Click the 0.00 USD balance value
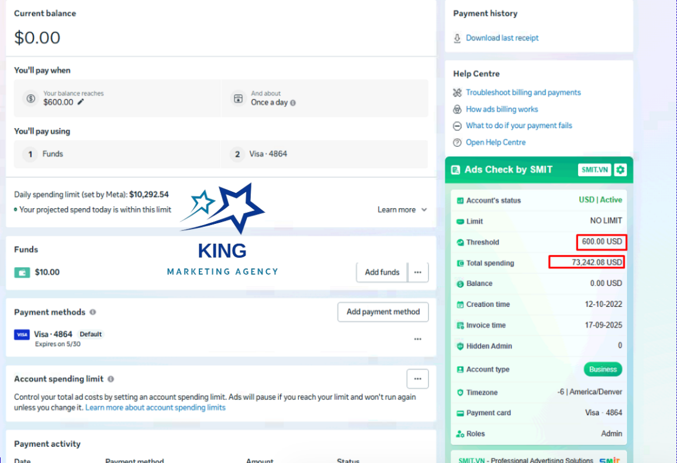The image size is (677, 463). pyautogui.click(x=606, y=284)
